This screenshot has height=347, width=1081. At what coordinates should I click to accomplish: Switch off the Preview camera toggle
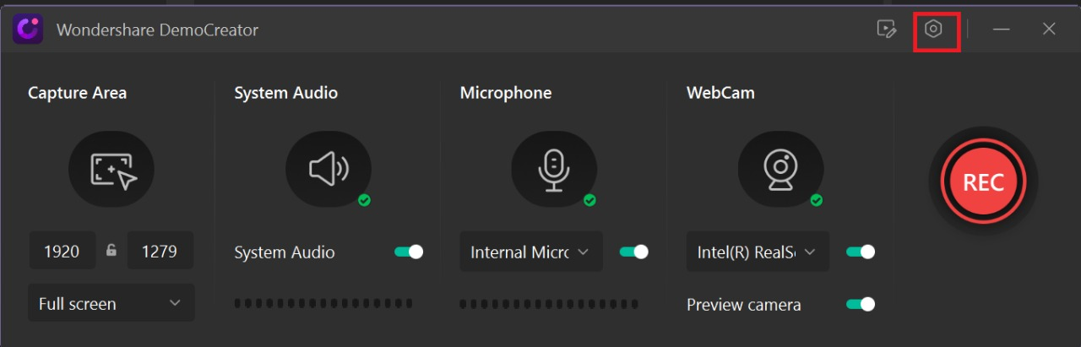[861, 304]
